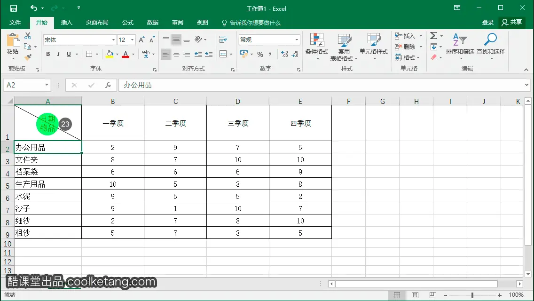Open the font name dropdown 宋体
The width and height of the screenshot is (534, 301).
tap(113, 40)
